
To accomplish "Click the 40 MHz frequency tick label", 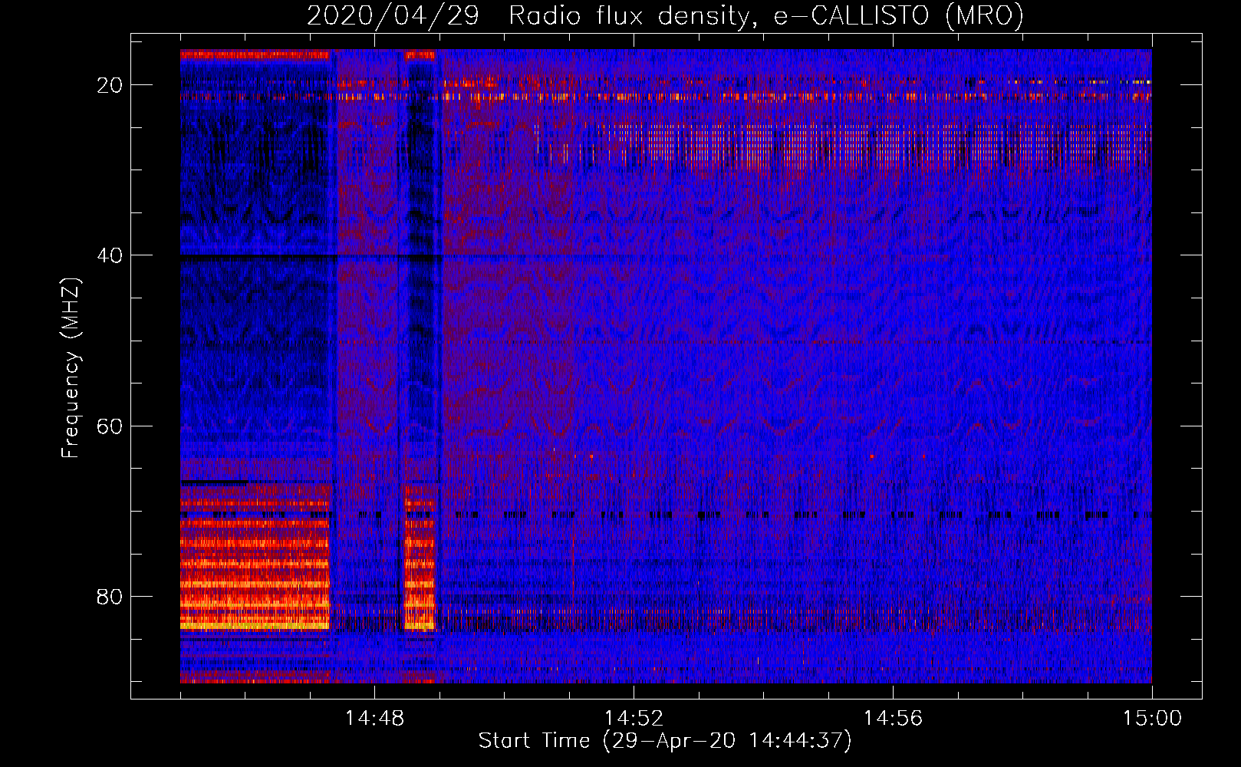I will tap(110, 255).
